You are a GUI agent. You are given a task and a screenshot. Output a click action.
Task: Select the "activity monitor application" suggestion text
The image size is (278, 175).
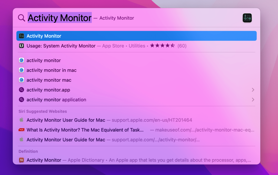[x=56, y=100]
